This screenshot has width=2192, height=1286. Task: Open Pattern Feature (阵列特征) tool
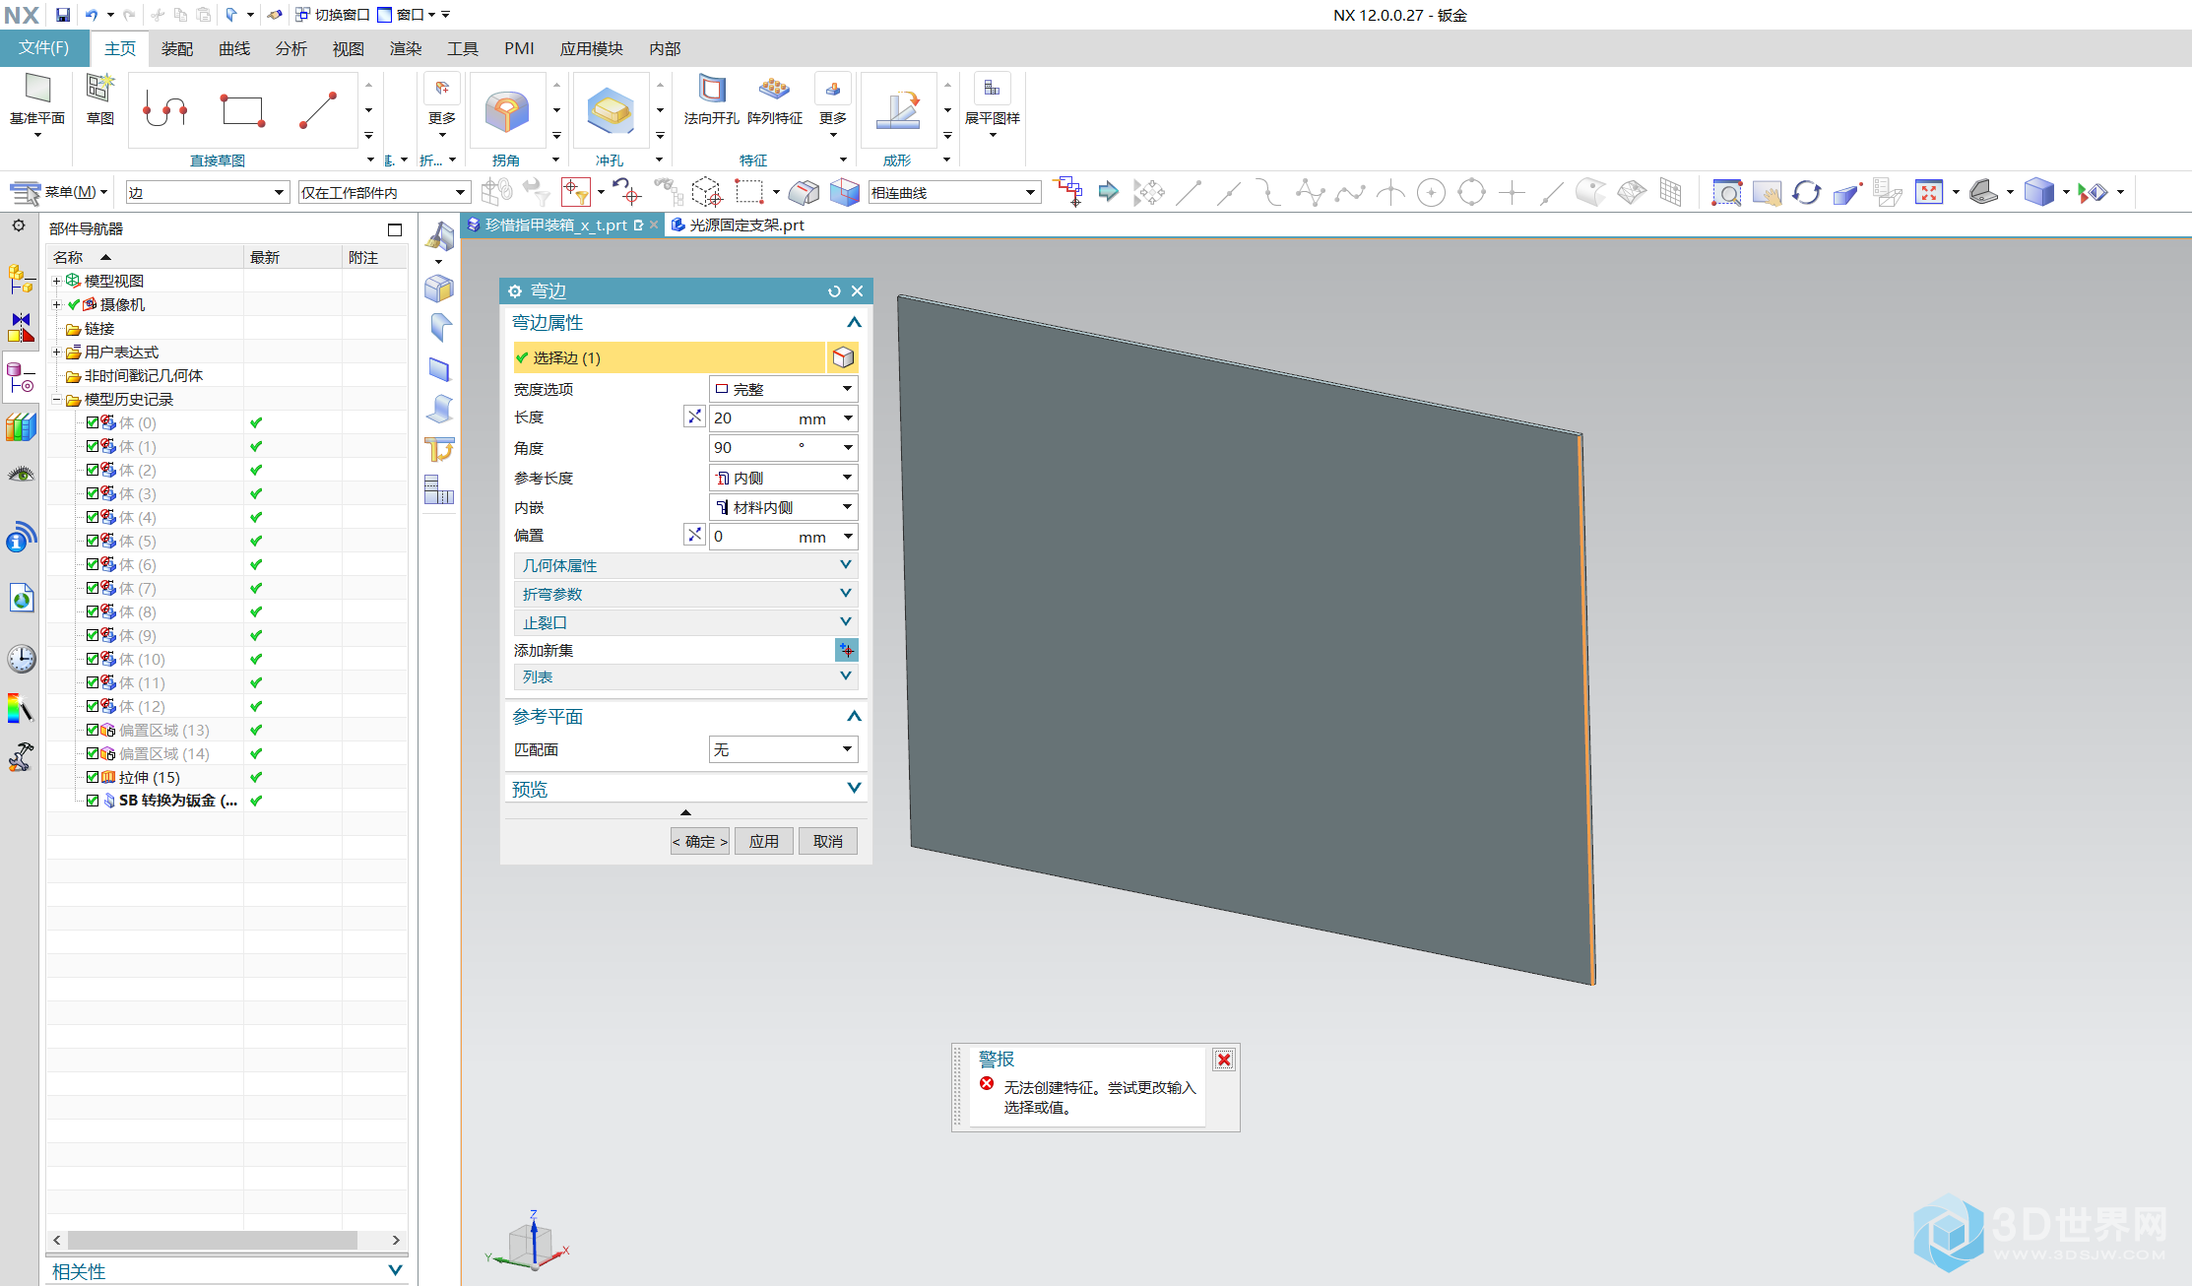coord(774,90)
